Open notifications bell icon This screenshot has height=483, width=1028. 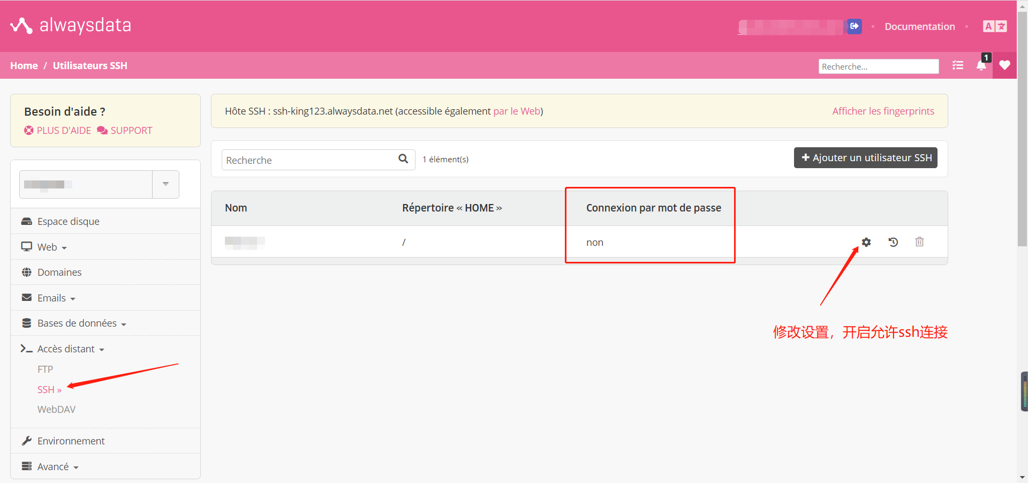point(981,66)
